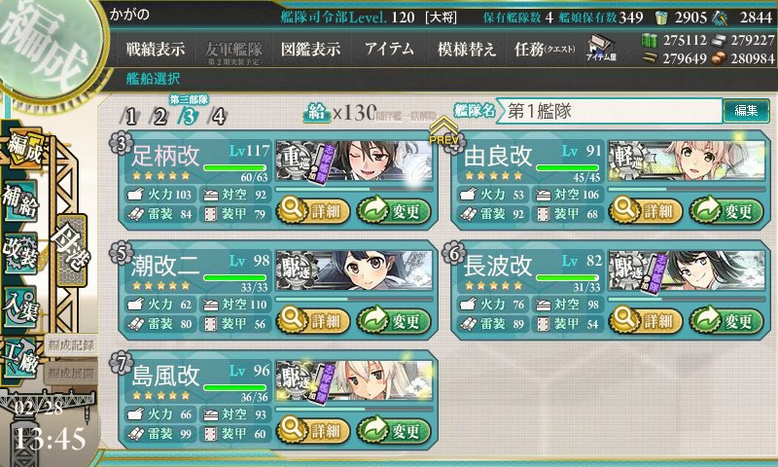The width and height of the screenshot is (778, 467).
Task: Click 島風改 HP gauge bar
Action: tap(235, 387)
